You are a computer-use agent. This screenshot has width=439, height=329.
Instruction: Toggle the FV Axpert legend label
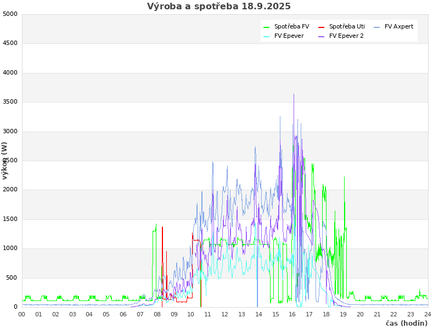399,26
